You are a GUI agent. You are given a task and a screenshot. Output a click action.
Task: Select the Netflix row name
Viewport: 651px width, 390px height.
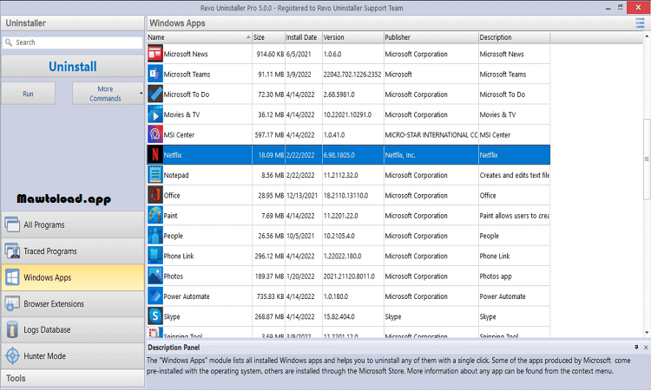(173, 155)
